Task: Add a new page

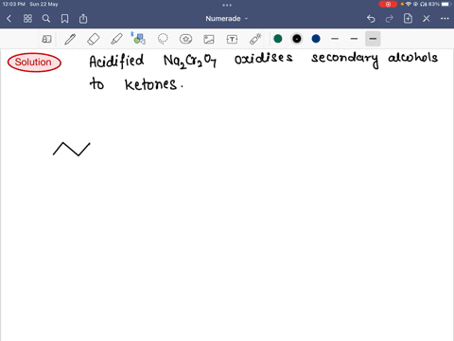Action: [408, 19]
